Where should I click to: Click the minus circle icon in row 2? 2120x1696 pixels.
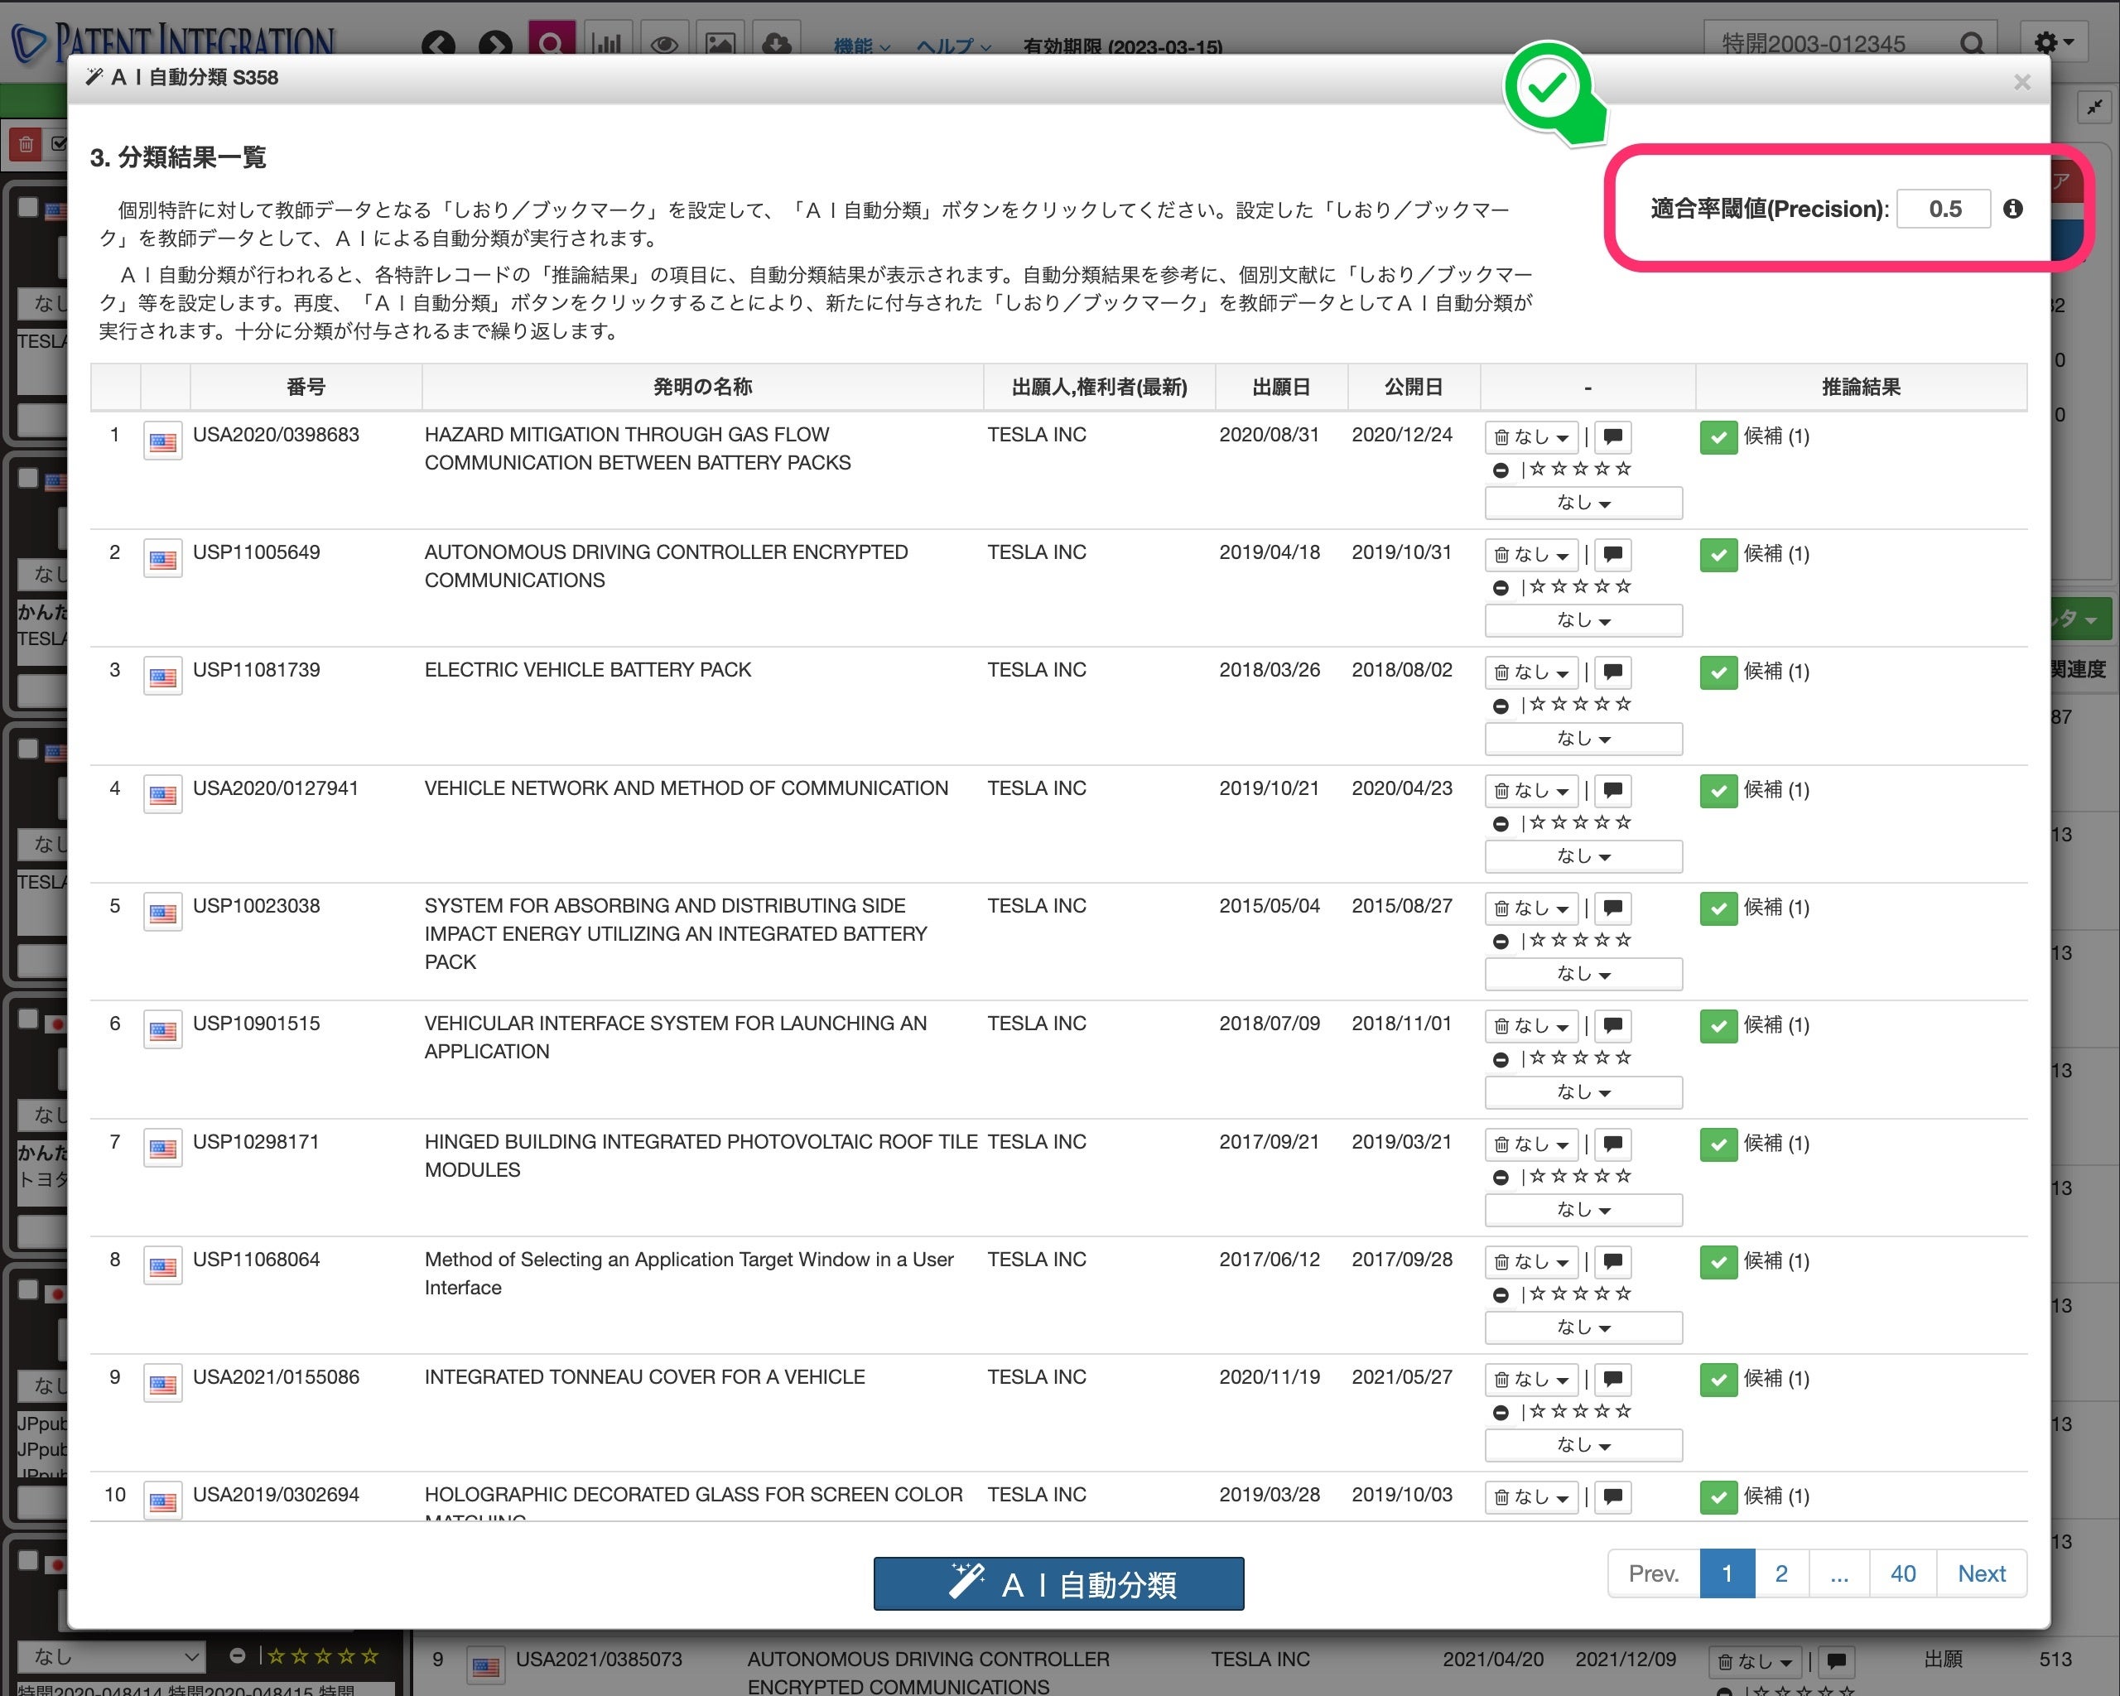(x=1501, y=588)
